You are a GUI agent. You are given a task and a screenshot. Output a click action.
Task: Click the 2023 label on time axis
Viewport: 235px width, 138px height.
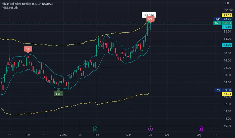[63, 135]
